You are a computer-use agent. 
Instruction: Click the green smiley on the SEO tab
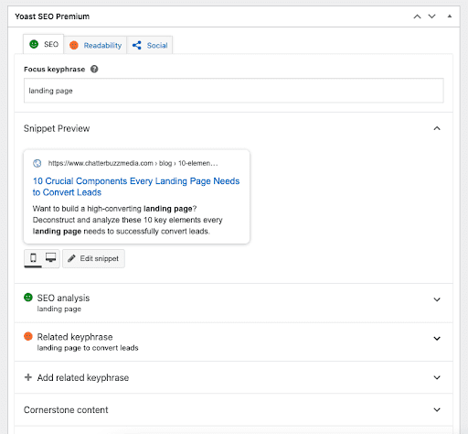click(34, 44)
